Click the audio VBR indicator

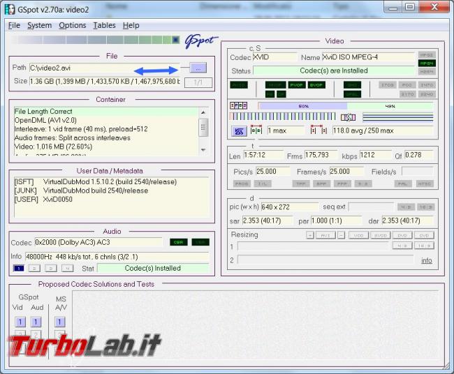tap(200, 242)
